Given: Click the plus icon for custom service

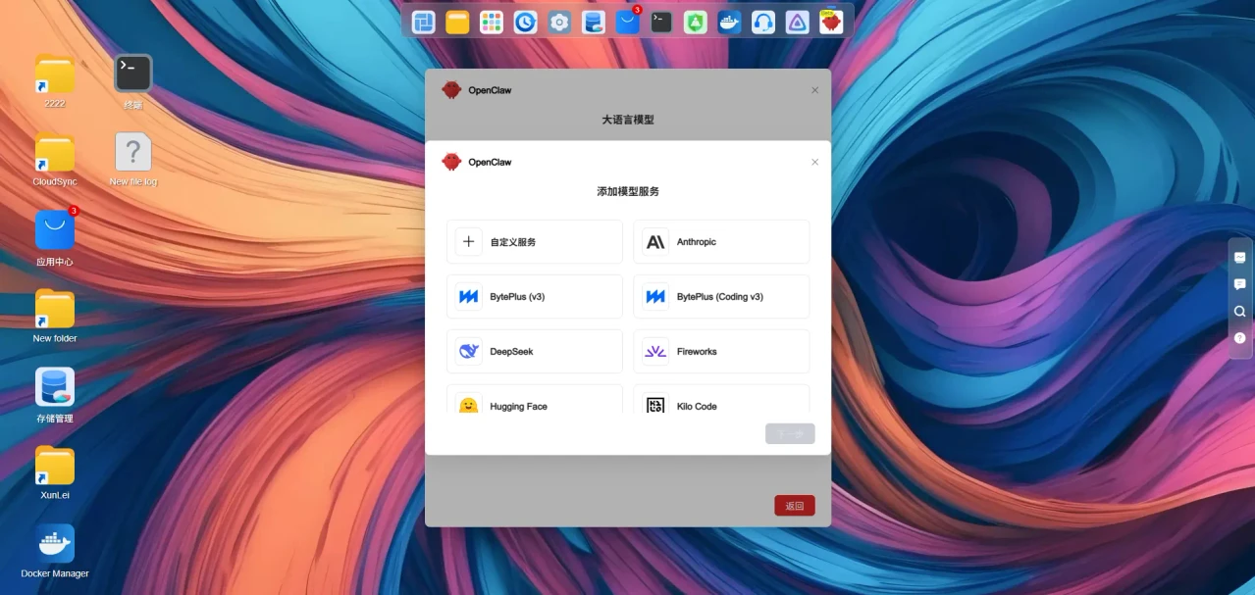Looking at the screenshot, I should [x=468, y=241].
